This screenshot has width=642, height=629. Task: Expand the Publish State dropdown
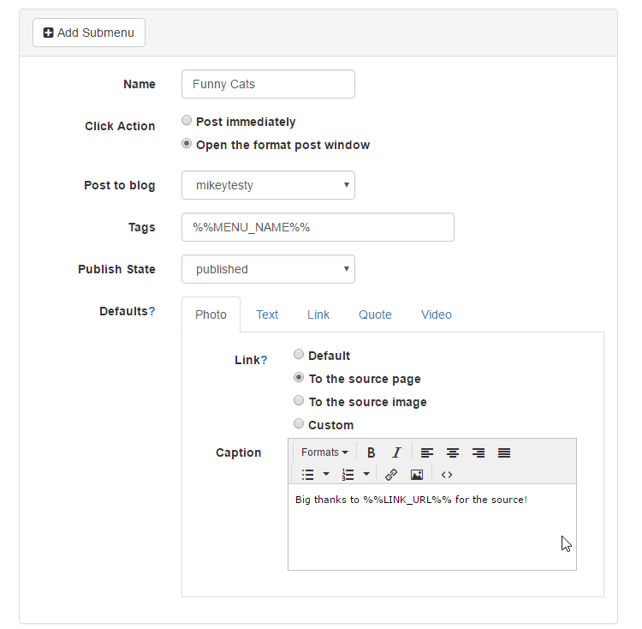pyautogui.click(x=268, y=269)
